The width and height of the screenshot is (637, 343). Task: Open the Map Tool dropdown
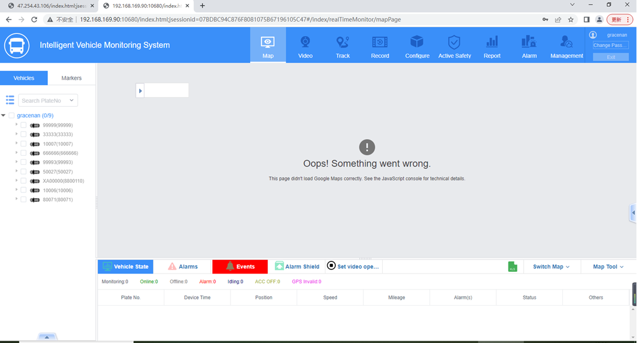(608, 267)
